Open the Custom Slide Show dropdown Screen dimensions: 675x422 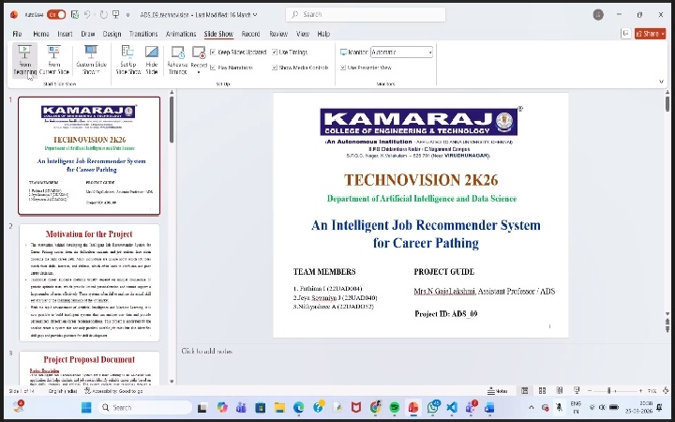(91, 60)
